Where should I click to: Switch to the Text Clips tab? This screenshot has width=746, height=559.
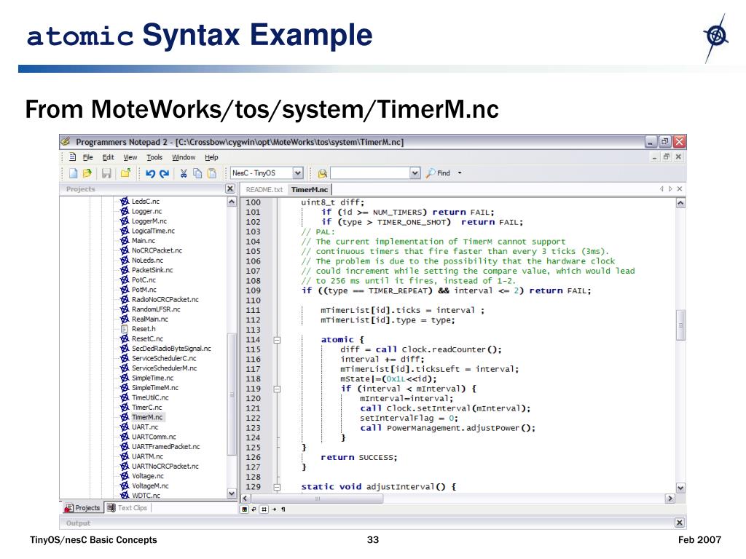click(x=127, y=507)
